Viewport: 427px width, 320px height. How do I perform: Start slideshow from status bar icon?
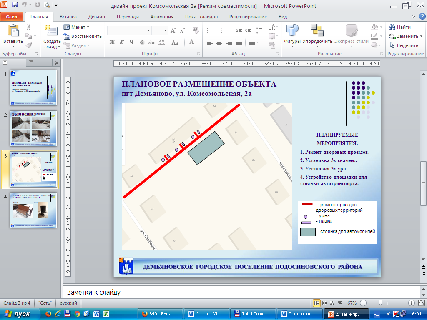[x=340, y=303]
